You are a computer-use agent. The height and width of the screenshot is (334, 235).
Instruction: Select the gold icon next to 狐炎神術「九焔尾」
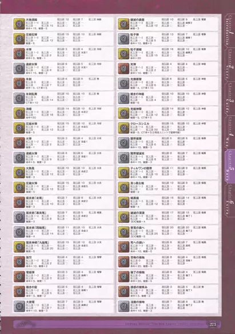tap(19, 247)
